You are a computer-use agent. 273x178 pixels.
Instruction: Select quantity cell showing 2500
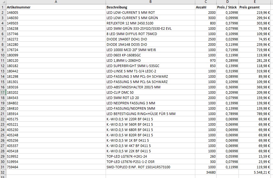point(206,39)
